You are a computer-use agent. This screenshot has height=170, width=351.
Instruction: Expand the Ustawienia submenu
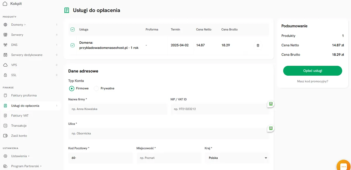tap(20, 156)
